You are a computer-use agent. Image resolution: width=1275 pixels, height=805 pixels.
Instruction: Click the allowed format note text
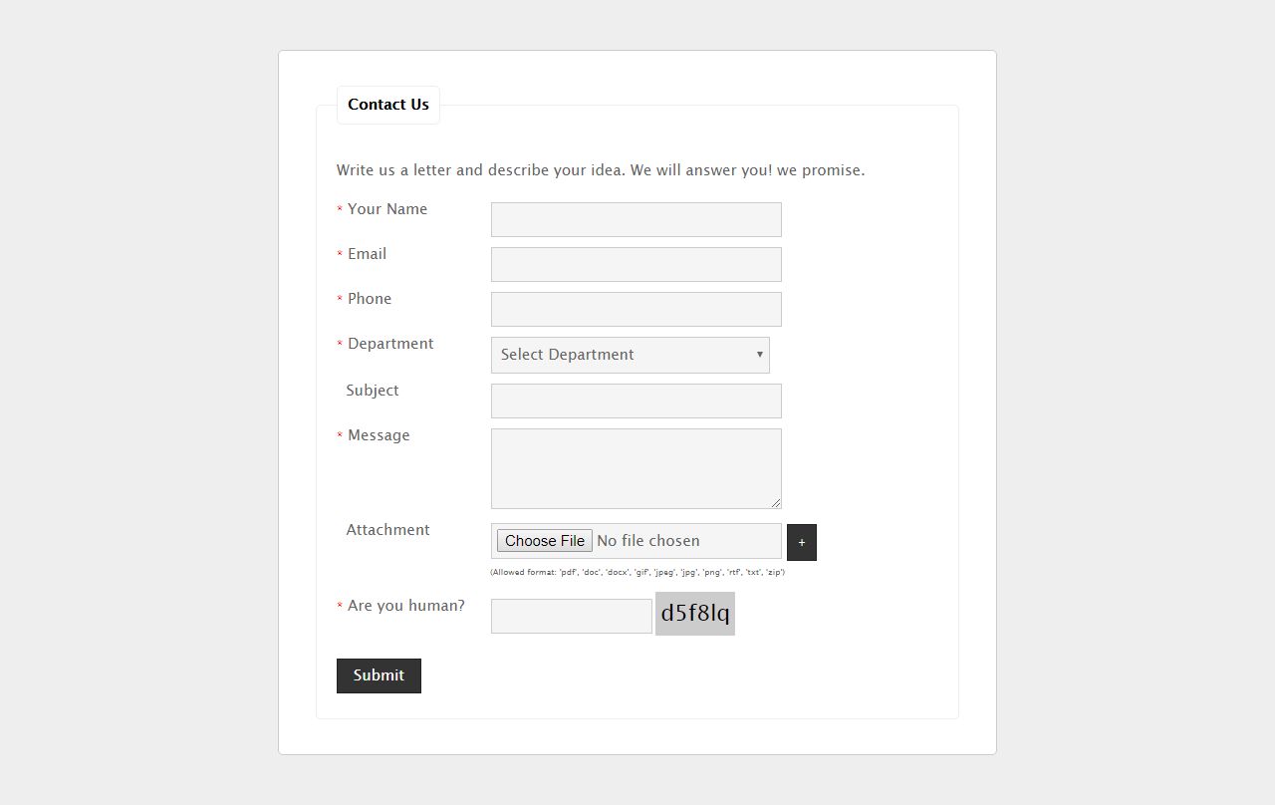click(x=637, y=573)
